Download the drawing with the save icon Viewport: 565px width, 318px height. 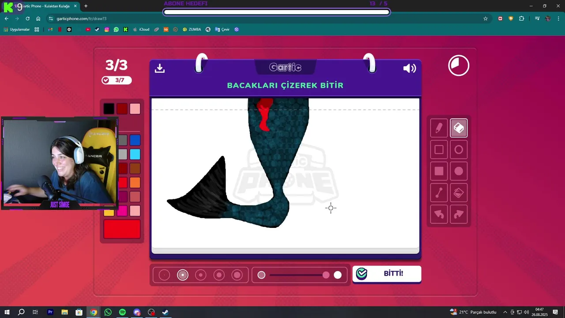pos(160,68)
